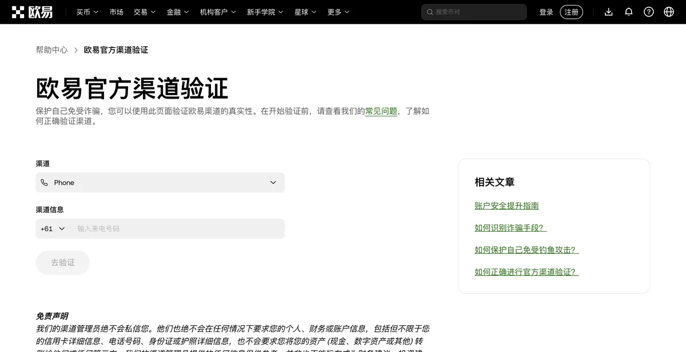Open 账户安全提升指南 article

click(506, 206)
